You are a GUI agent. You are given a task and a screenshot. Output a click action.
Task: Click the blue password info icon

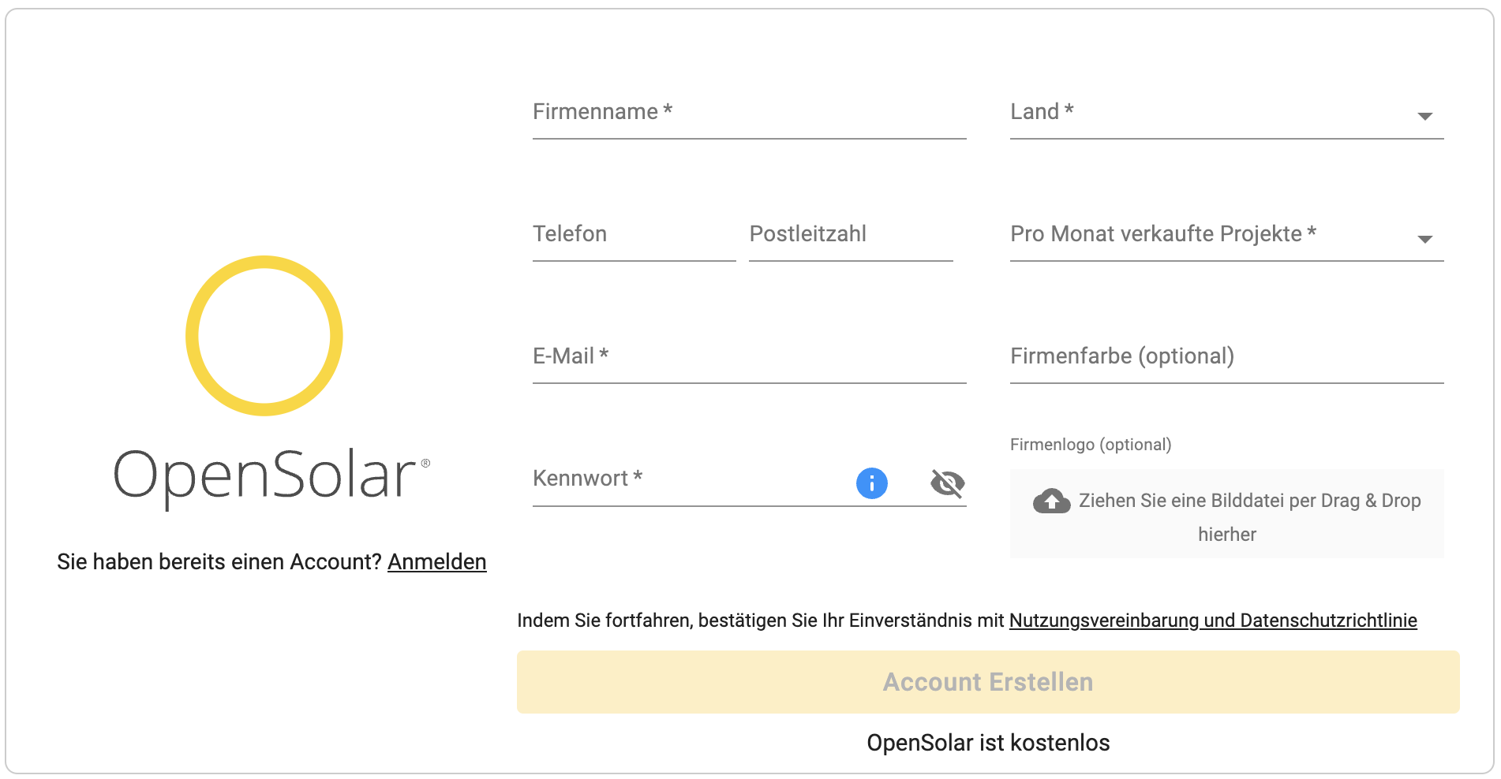tap(871, 483)
